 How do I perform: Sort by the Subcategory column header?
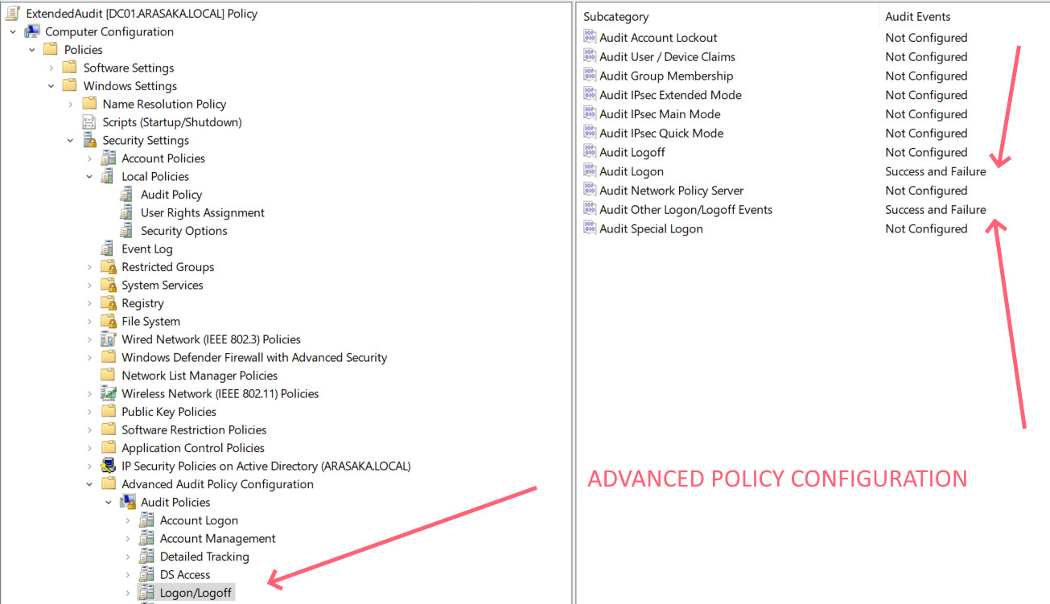[x=616, y=17]
